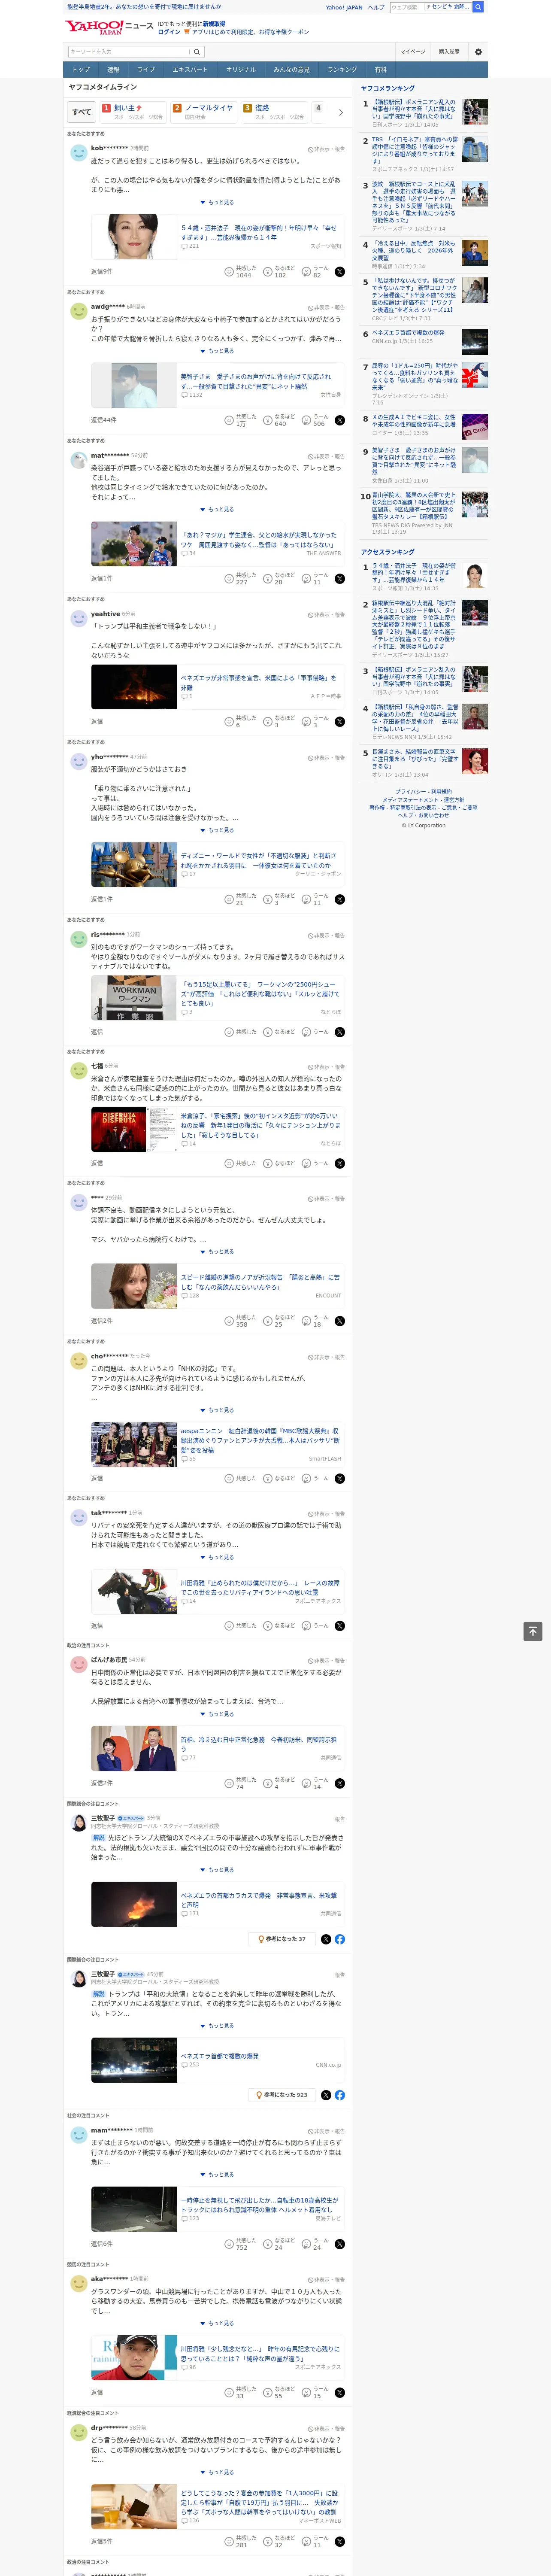
Task: Toggle うーん on kob's comment
Action: point(315,272)
